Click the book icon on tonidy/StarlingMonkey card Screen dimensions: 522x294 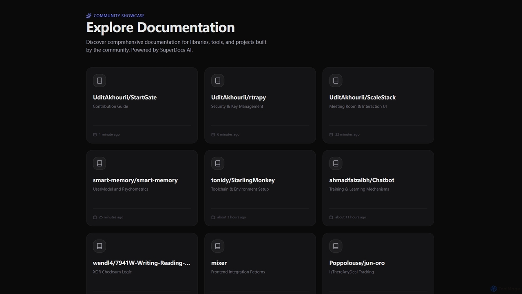tap(218, 163)
